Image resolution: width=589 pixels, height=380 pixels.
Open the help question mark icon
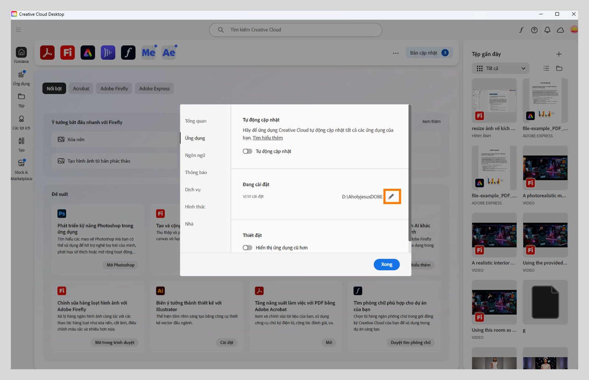coord(534,30)
